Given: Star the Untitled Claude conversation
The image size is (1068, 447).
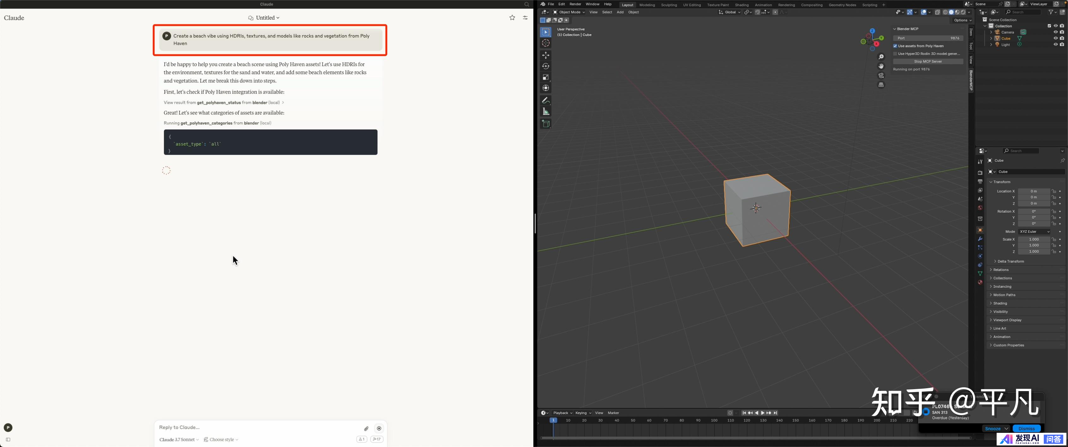Looking at the screenshot, I should tap(512, 18).
